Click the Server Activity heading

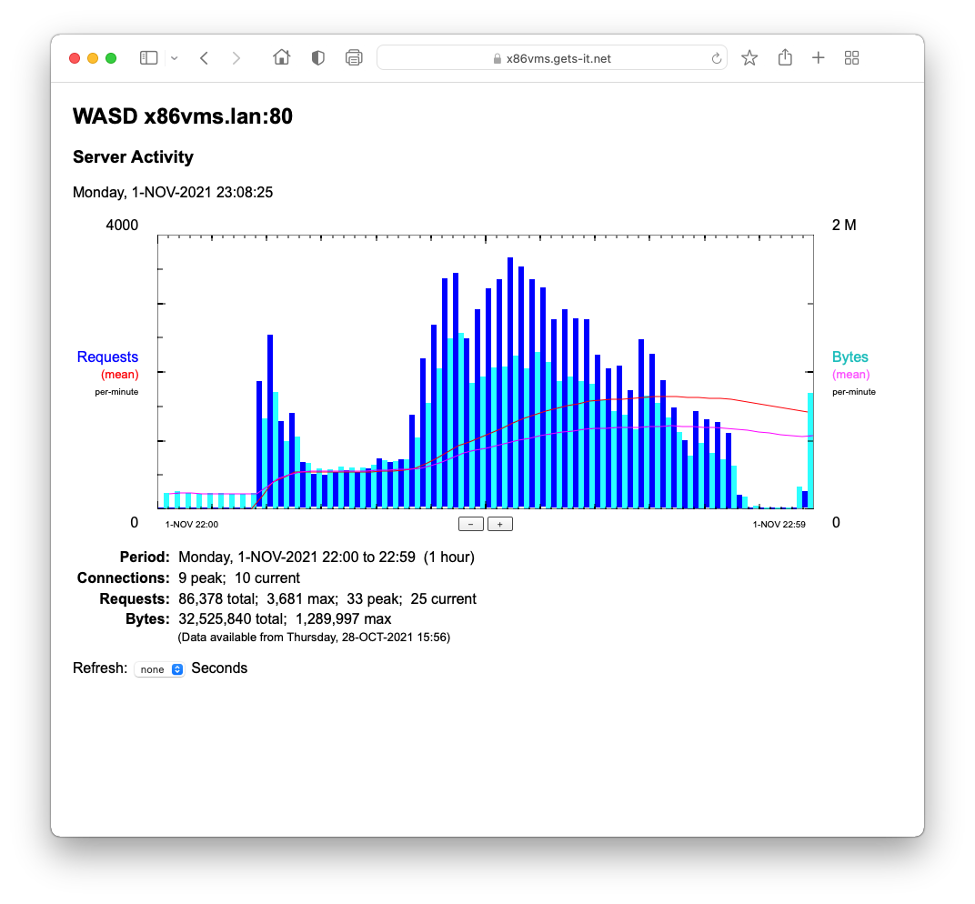point(133,156)
